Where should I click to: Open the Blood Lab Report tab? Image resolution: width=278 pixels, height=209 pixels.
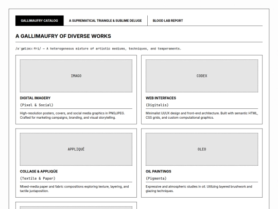tap(168, 21)
